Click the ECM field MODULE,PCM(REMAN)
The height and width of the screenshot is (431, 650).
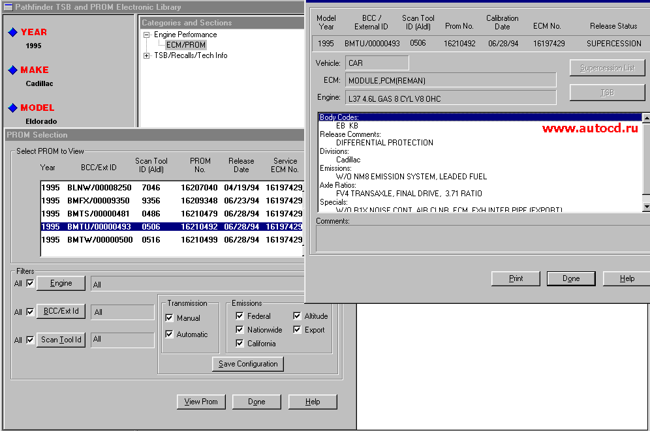450,80
